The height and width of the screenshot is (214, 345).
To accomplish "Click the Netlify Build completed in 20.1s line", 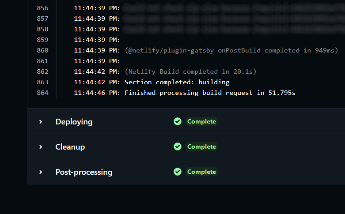I will click(190, 71).
